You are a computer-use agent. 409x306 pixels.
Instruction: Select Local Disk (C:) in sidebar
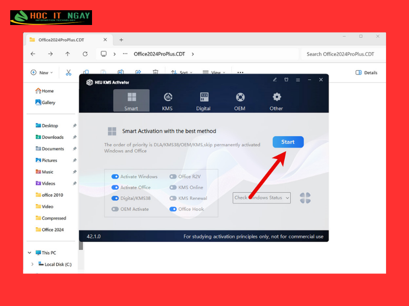tap(55, 264)
